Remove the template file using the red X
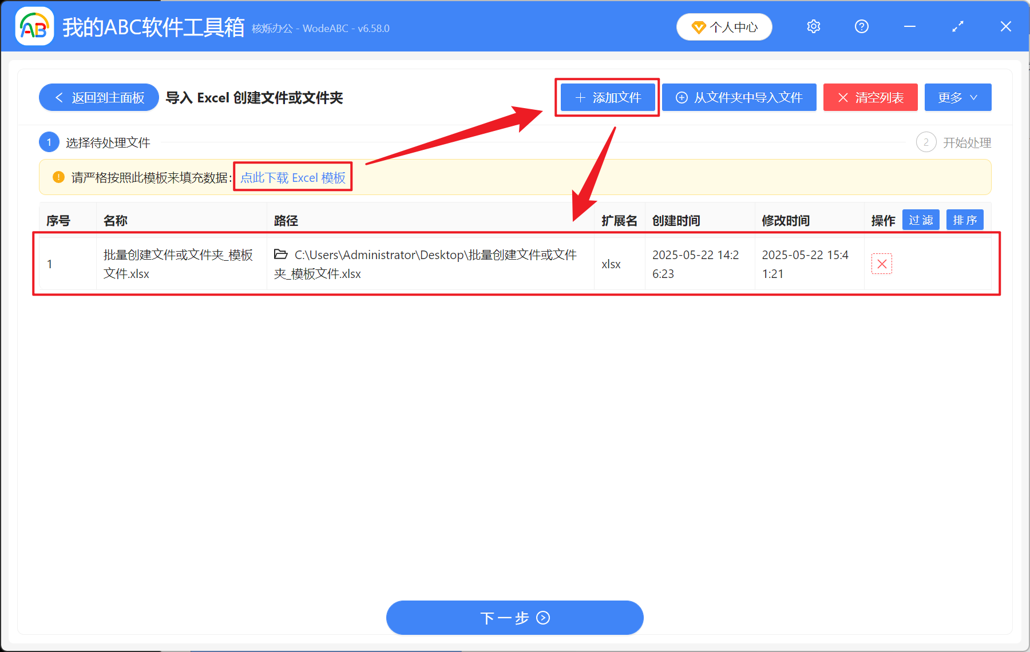The width and height of the screenshot is (1030, 652). pyautogui.click(x=882, y=264)
